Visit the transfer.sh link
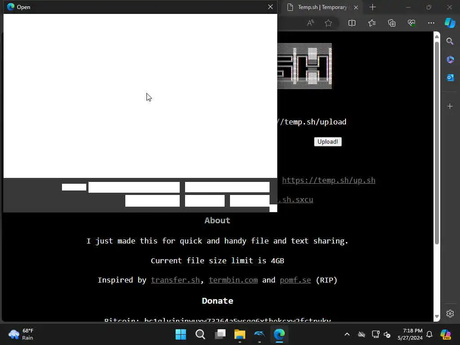The image size is (460, 345). 175,280
